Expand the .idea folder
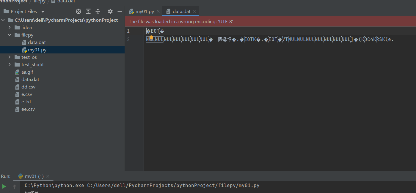Viewport: 416px width, 193px height. pos(10,27)
